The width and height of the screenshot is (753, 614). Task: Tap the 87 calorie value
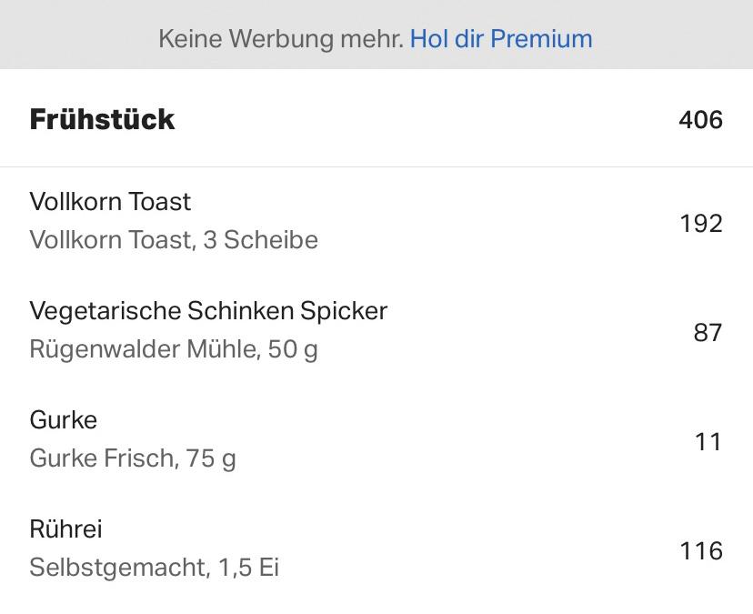[x=708, y=332]
